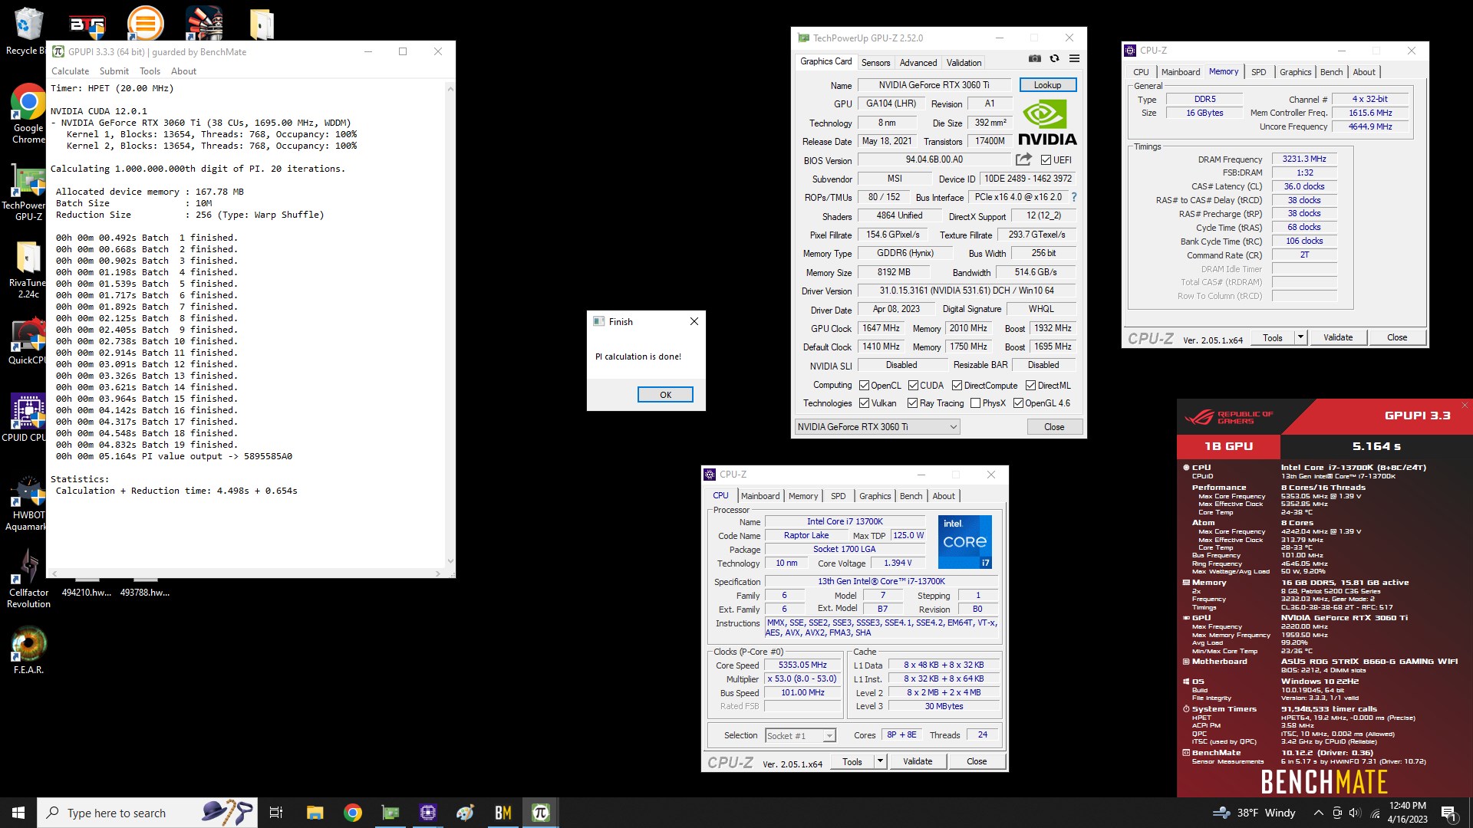Screen dimensions: 1473x828
Task: Open Task View on the taskbar
Action: (x=276, y=813)
